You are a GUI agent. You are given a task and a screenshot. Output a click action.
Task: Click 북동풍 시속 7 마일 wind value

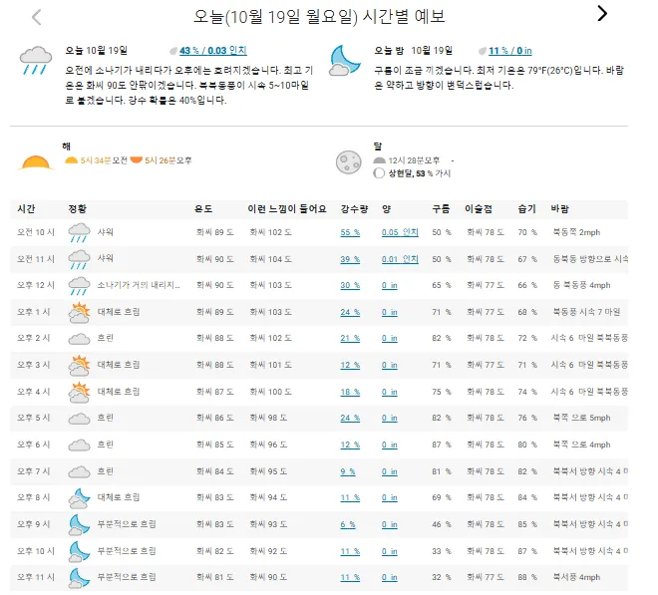coord(586,312)
